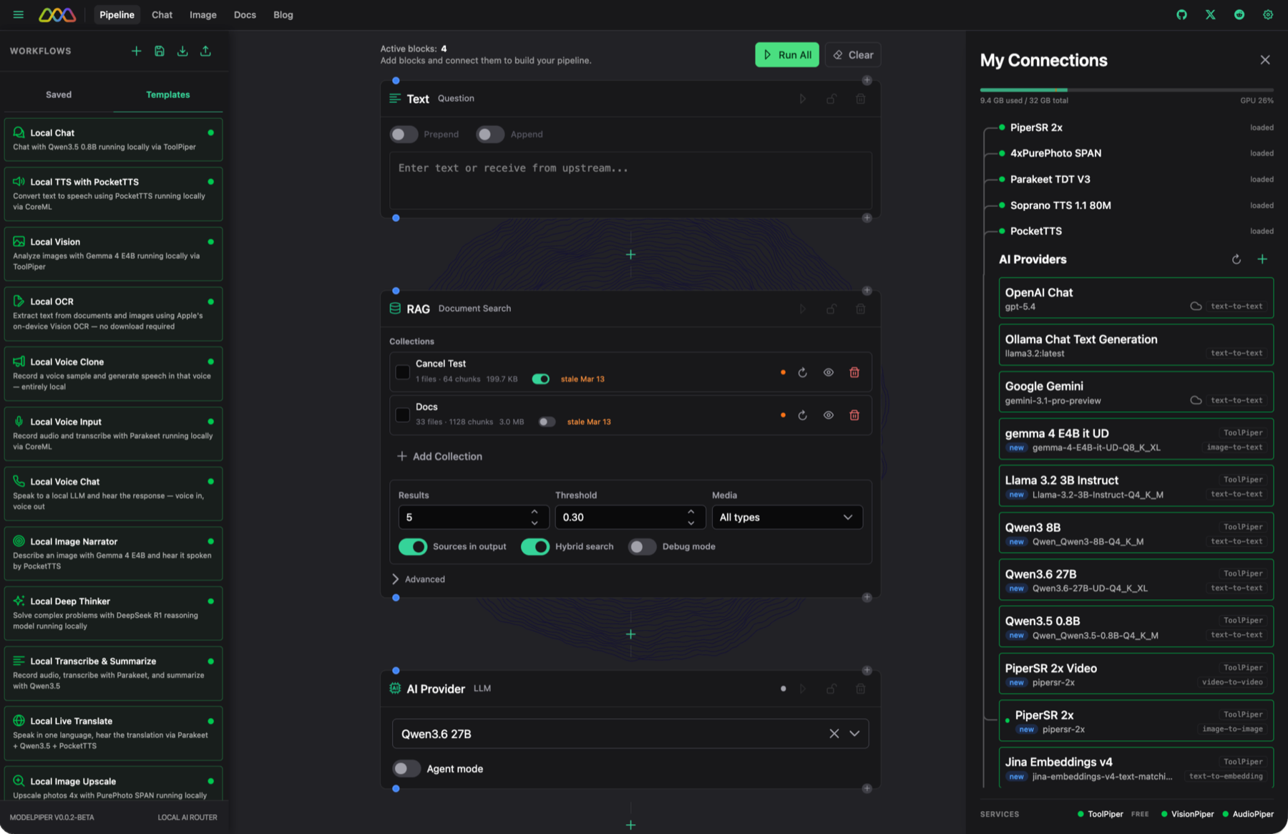Click the Run All button
This screenshot has height=834, width=1288.
[787, 54]
